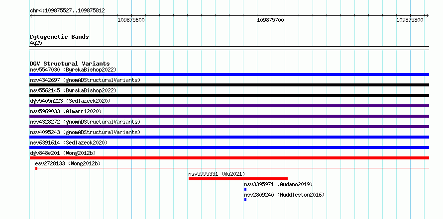Click the purple bar for nsv4328272
The image size is (443, 219).
pyautogui.click(x=229, y=127)
